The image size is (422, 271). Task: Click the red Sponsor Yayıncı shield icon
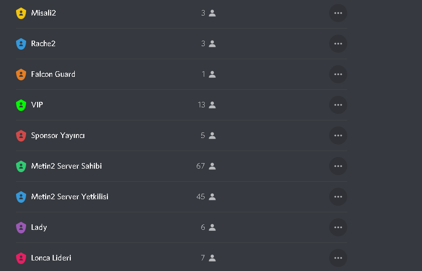[21, 135]
